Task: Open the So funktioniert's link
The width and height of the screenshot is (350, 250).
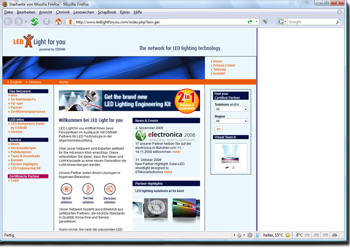Action: tap(23, 99)
